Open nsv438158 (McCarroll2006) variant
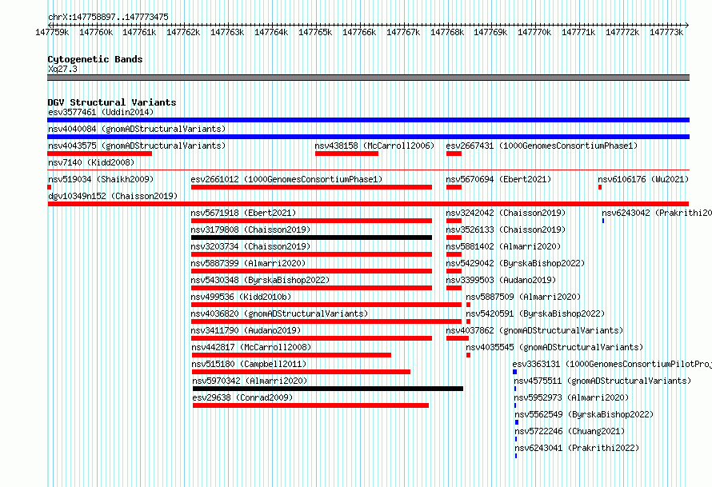Viewport: 712px width, 487px height. click(x=374, y=146)
